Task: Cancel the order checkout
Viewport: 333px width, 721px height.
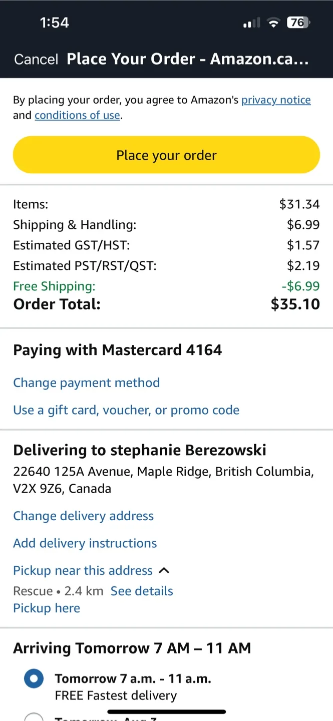Action: pos(36,59)
